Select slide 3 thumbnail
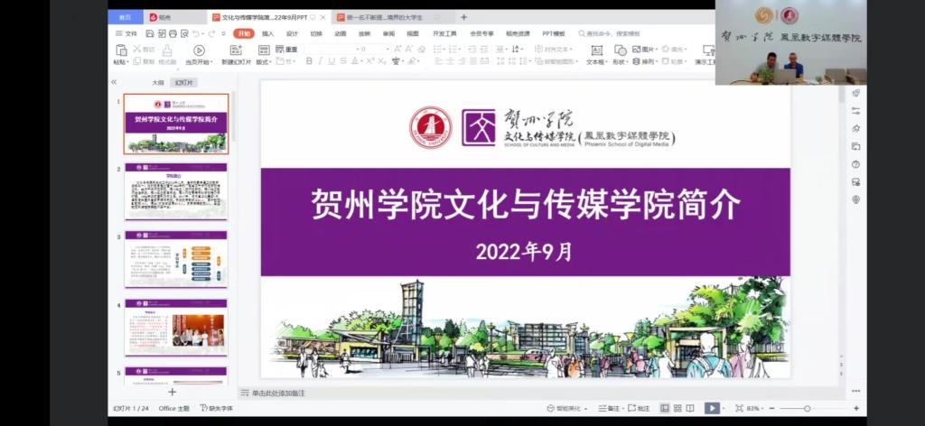925x426 pixels. tap(176, 259)
